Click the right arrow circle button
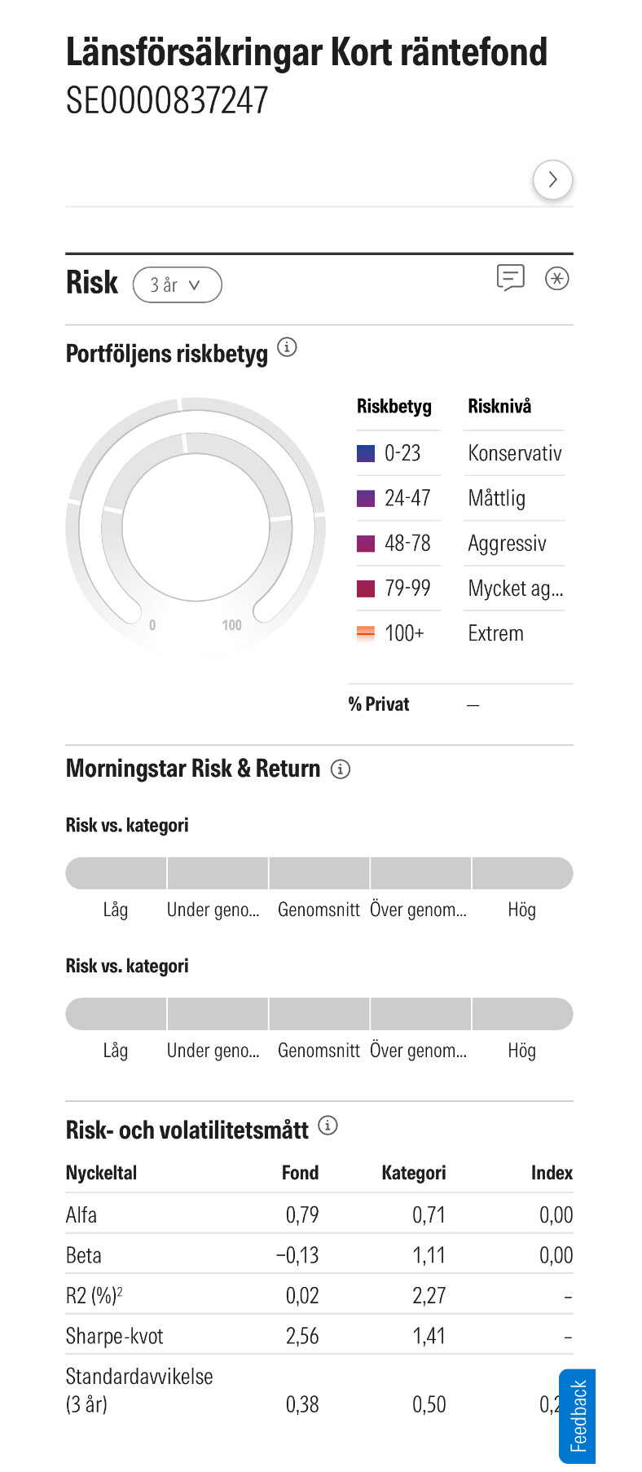Screen dimensions: 642x1472 pyautogui.click(x=552, y=179)
